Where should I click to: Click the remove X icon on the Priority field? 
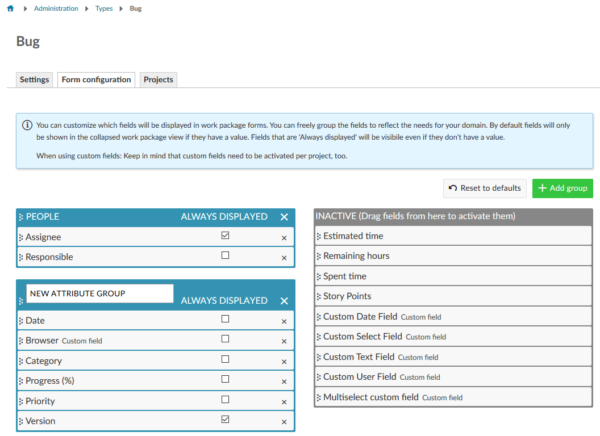[284, 401]
